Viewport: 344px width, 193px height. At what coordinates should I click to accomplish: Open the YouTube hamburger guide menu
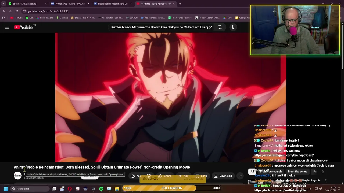7,27
